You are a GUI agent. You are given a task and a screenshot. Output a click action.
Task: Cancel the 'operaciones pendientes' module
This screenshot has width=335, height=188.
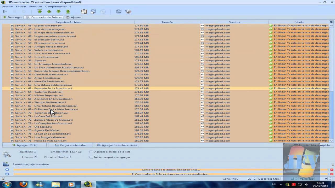coord(332,174)
